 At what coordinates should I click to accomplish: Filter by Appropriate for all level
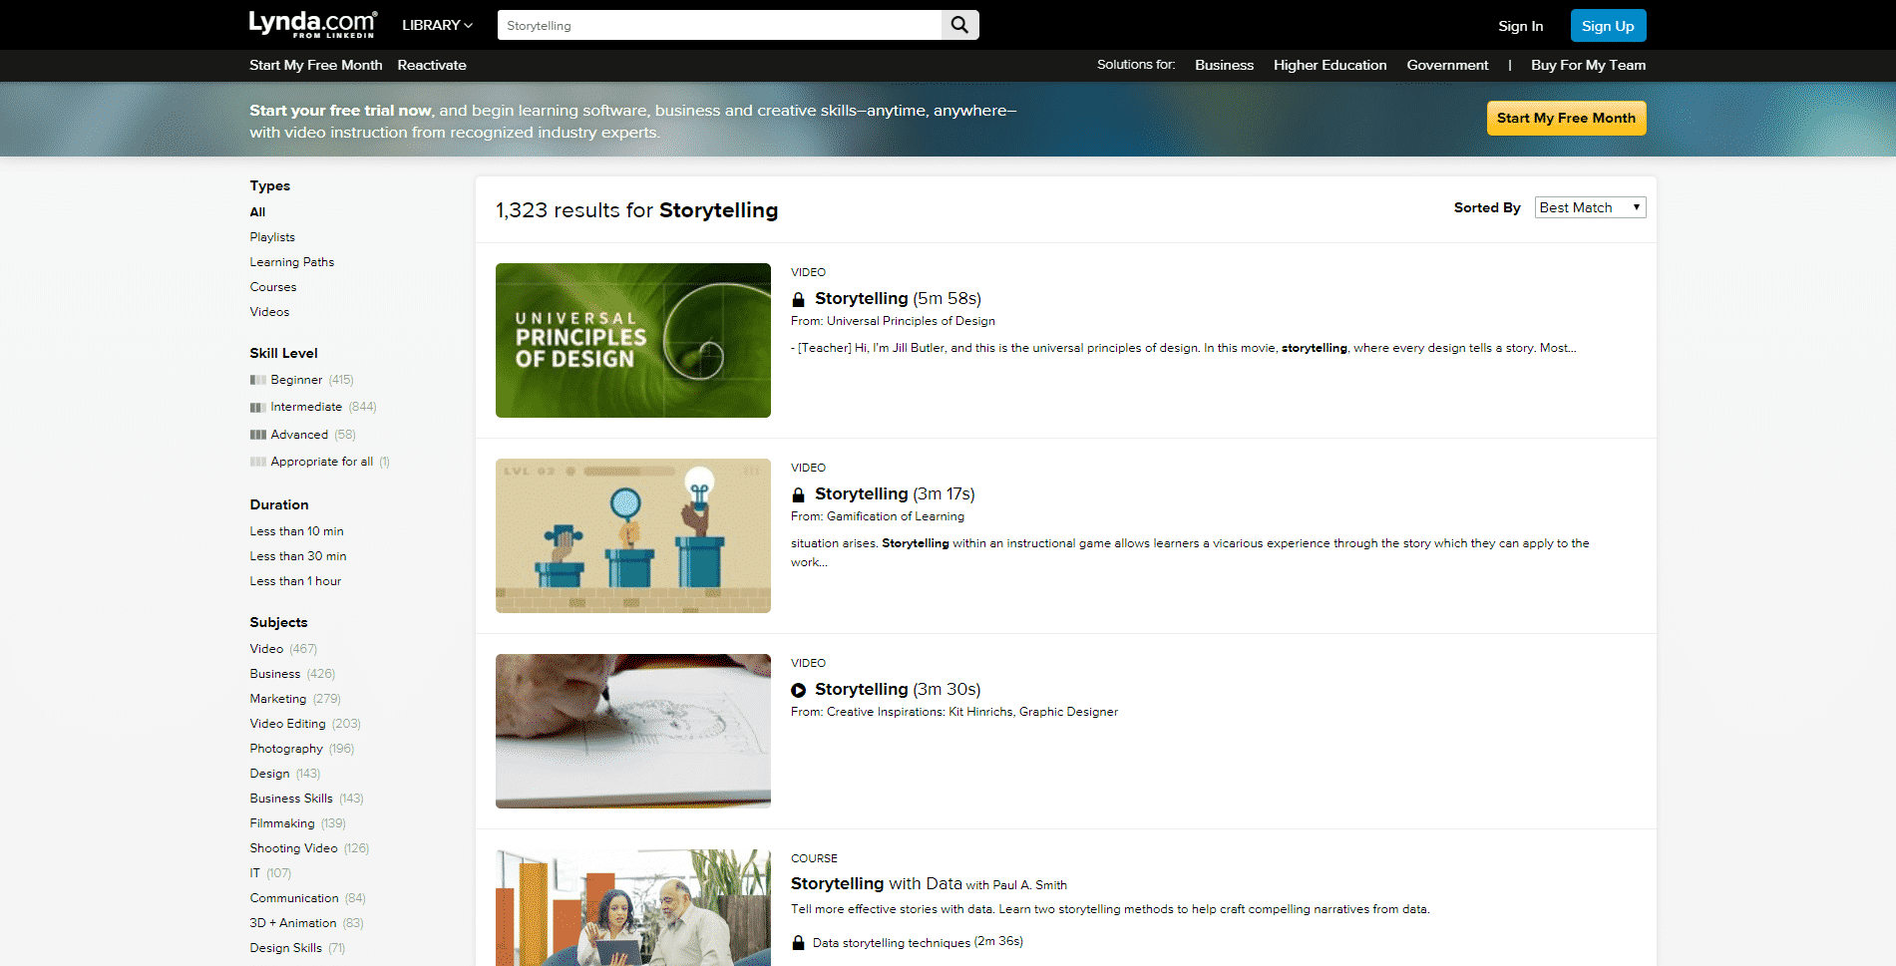pos(321,462)
